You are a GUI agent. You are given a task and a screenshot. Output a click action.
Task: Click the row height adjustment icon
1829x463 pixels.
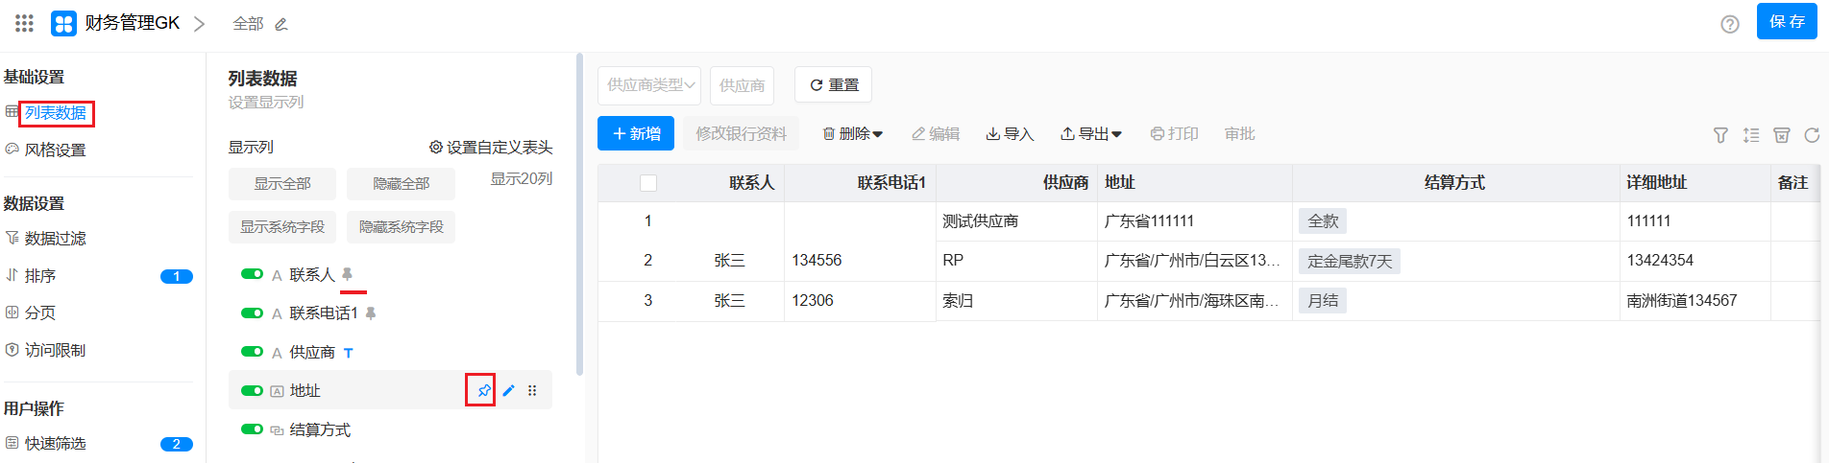[1751, 135]
